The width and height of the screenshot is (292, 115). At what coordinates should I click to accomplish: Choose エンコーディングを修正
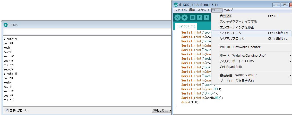tap(252, 27)
